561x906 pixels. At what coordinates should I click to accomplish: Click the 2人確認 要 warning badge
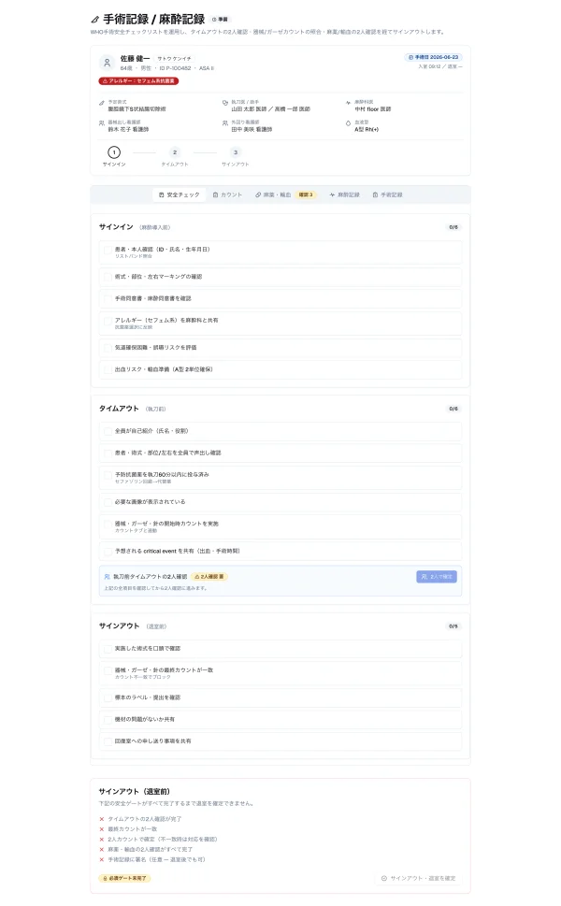(x=209, y=577)
